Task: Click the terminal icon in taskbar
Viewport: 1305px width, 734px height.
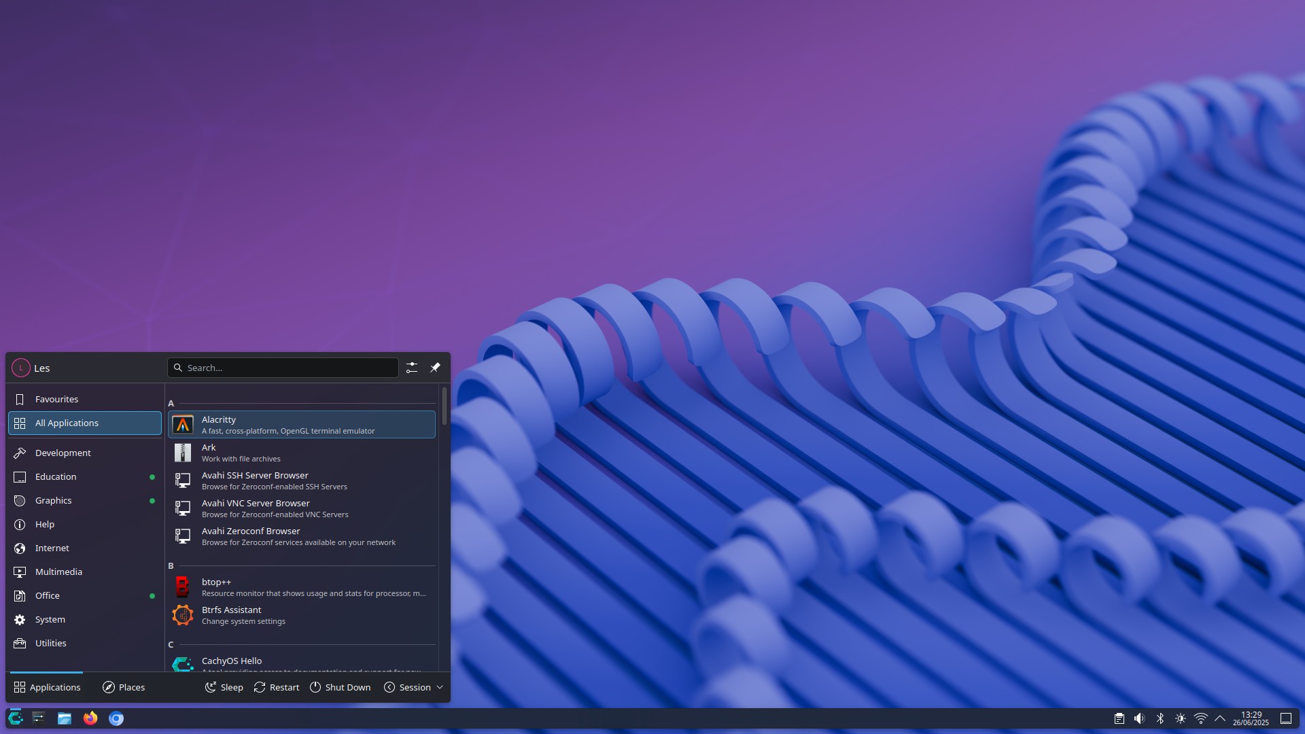Action: click(x=39, y=718)
